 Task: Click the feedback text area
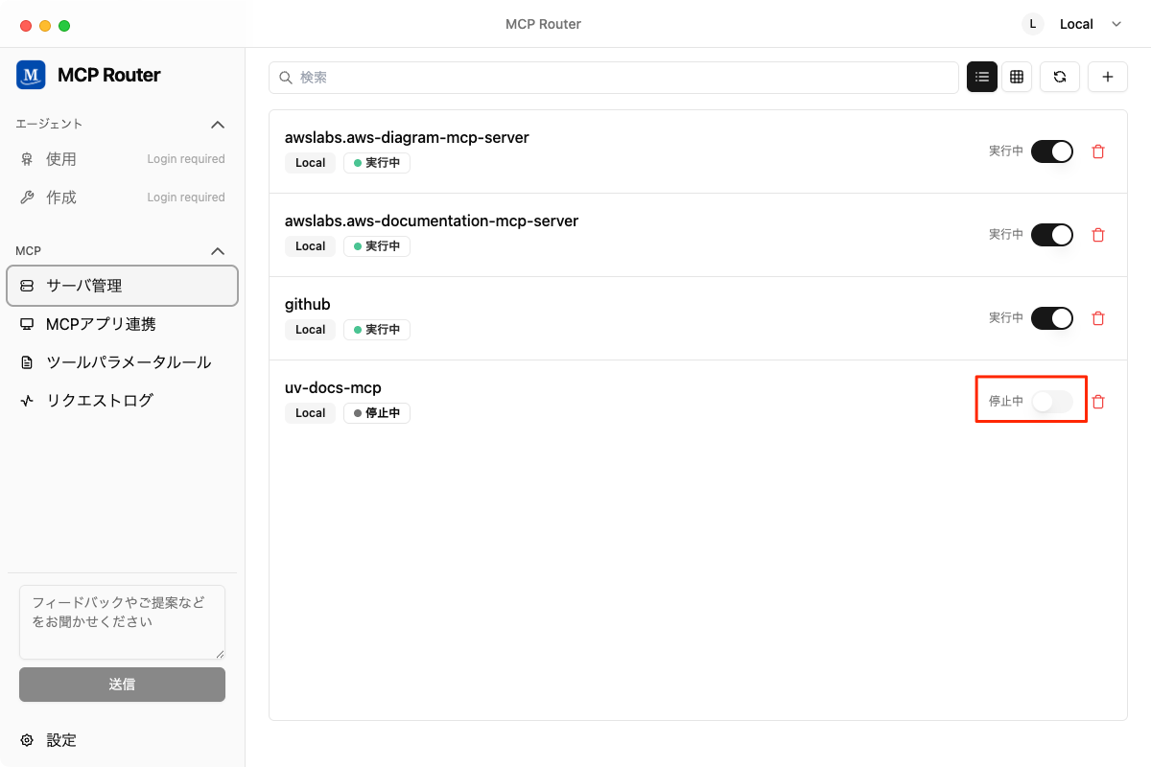(122, 622)
